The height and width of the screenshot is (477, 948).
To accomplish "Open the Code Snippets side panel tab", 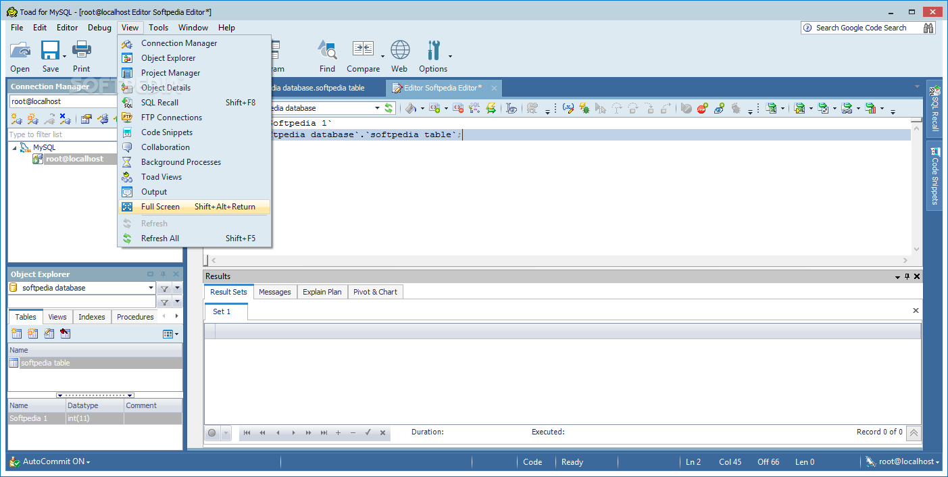I will click(934, 177).
